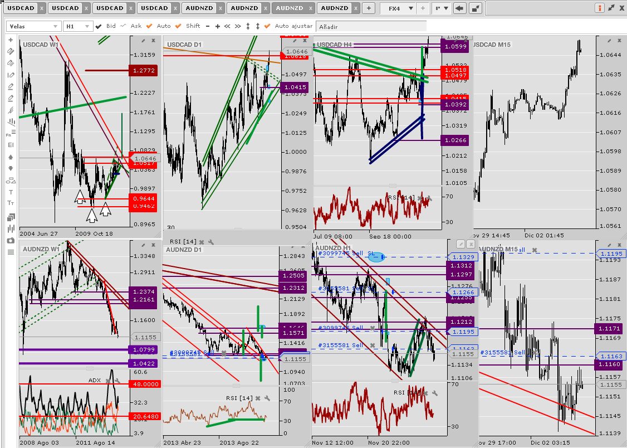The image size is (627, 448).
Task: Toggle the Bid checkbox
Action: [x=99, y=26]
